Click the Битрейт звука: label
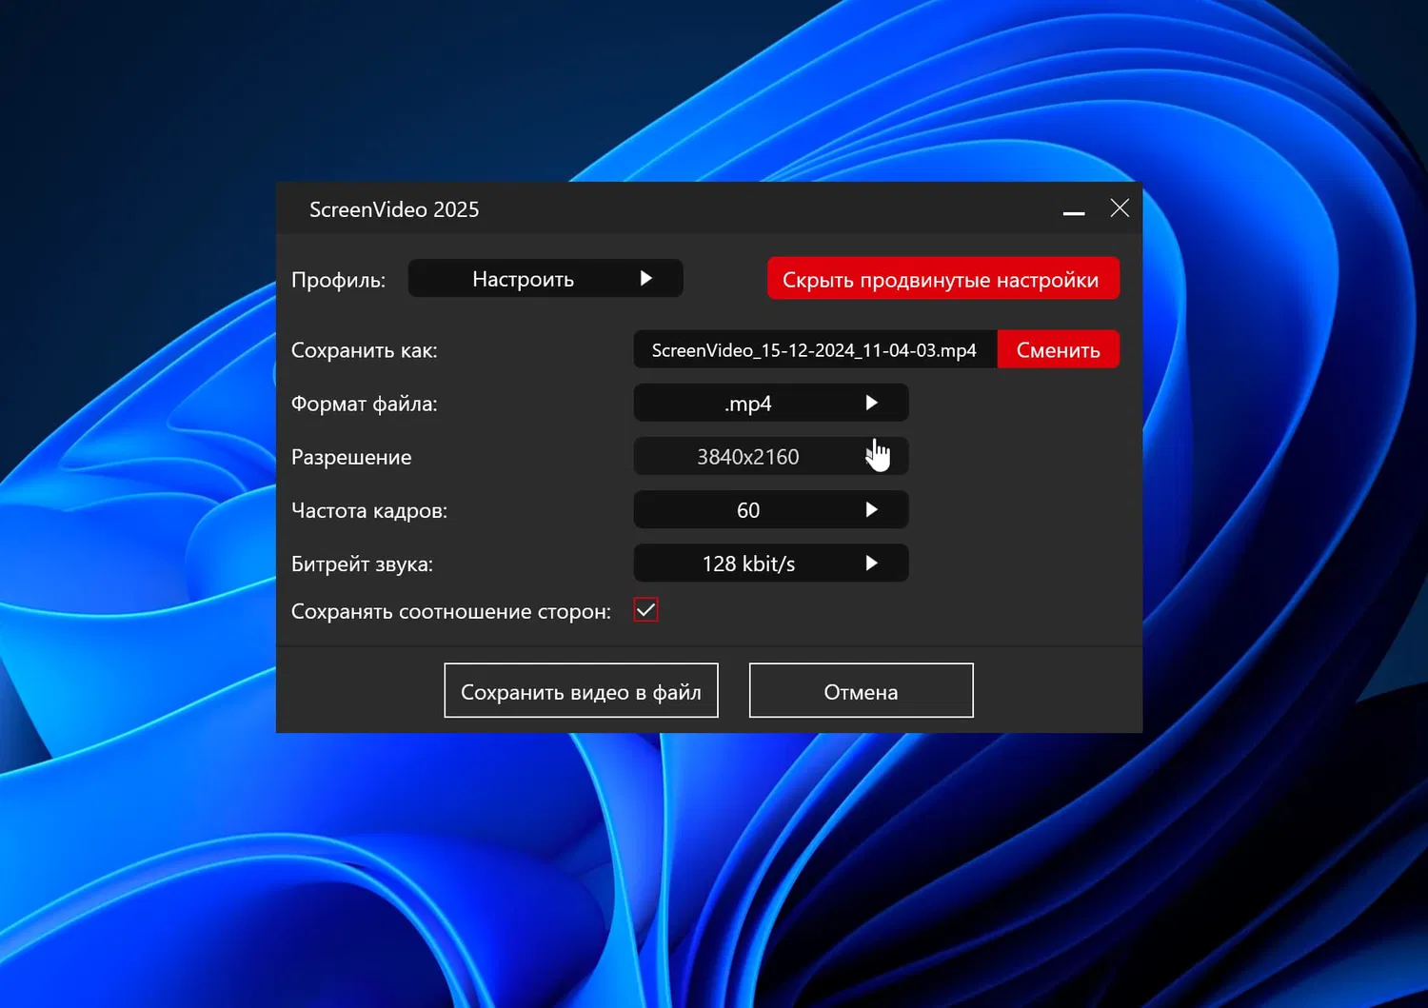This screenshot has width=1428, height=1008. (x=362, y=563)
